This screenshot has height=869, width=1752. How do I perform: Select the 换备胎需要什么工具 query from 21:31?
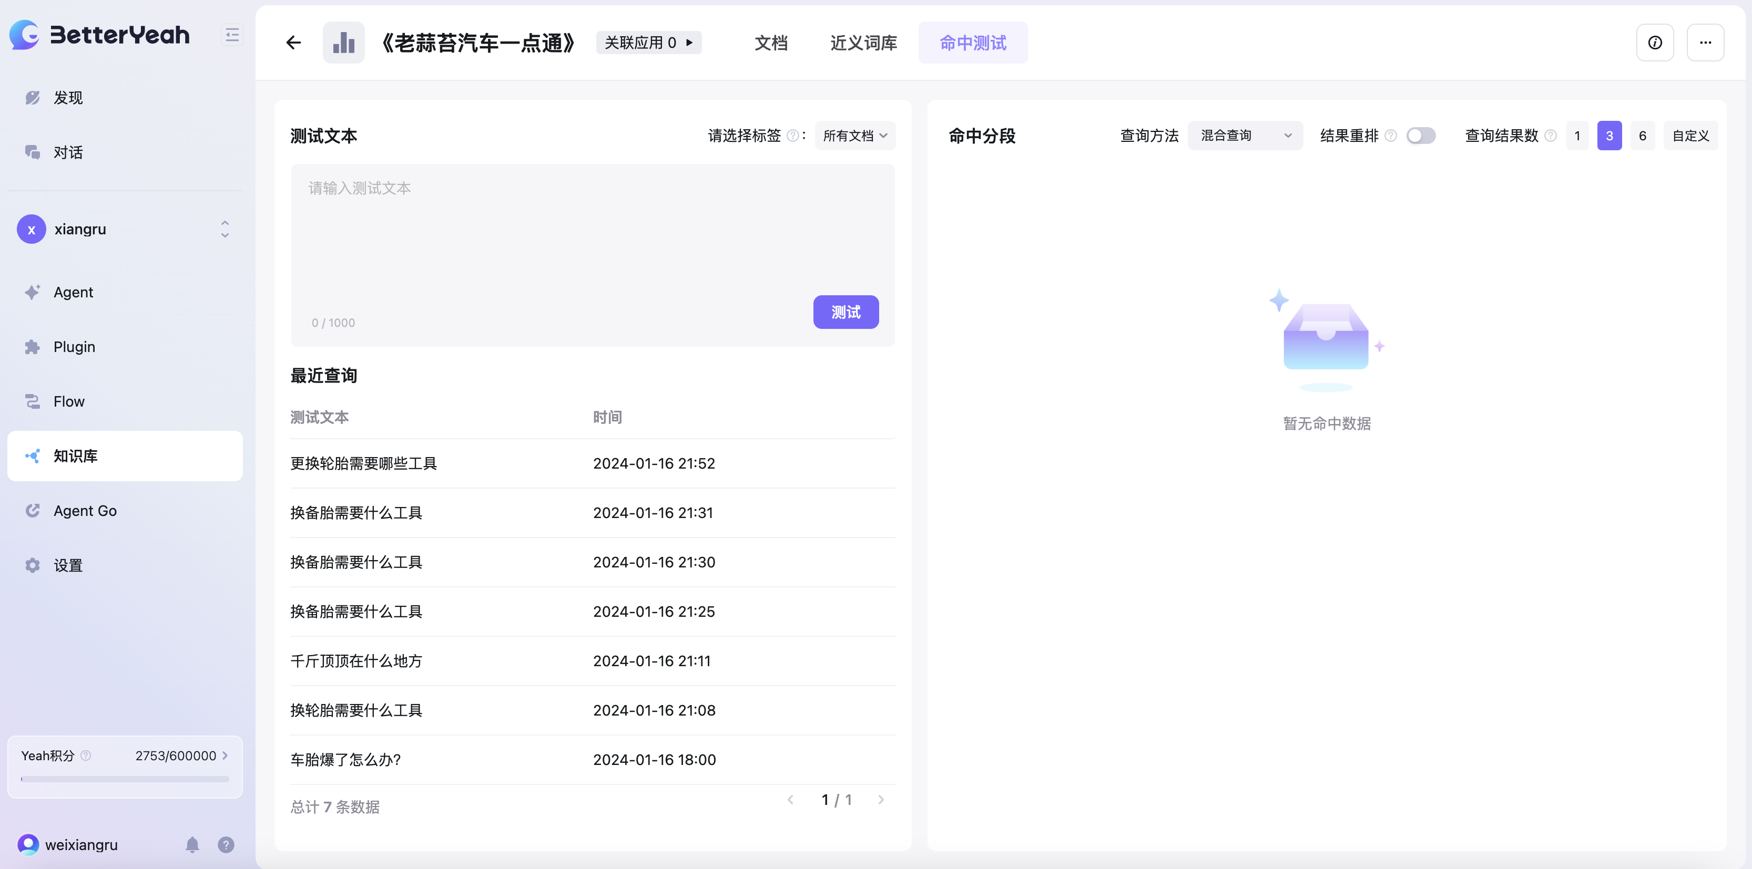(356, 513)
